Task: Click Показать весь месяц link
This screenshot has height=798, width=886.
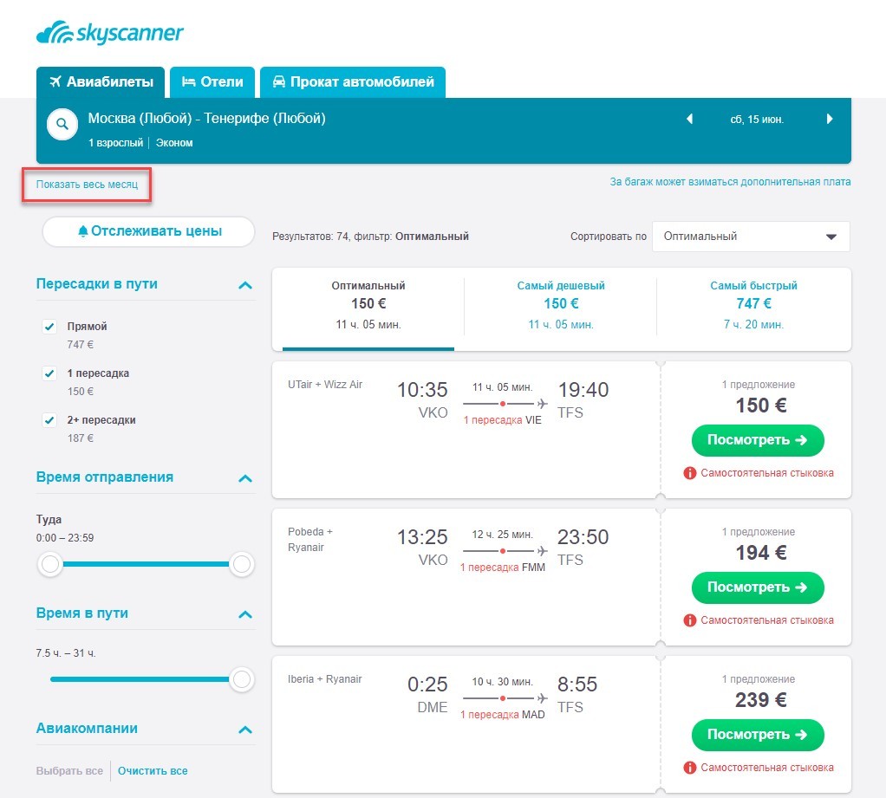Action: click(x=87, y=185)
